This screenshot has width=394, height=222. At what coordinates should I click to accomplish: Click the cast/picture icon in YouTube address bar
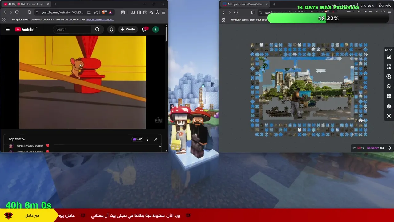(x=89, y=12)
